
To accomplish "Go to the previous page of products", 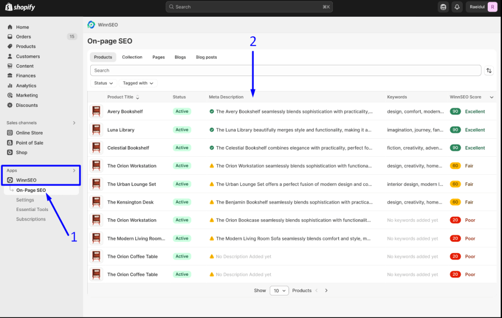I will pos(316,291).
